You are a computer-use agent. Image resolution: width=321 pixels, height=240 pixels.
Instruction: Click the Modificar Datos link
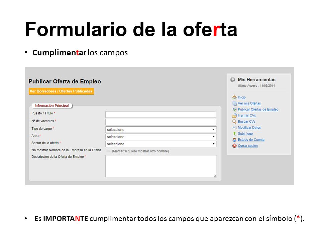(249, 128)
